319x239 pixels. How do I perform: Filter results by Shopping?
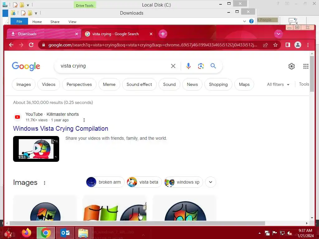click(218, 84)
